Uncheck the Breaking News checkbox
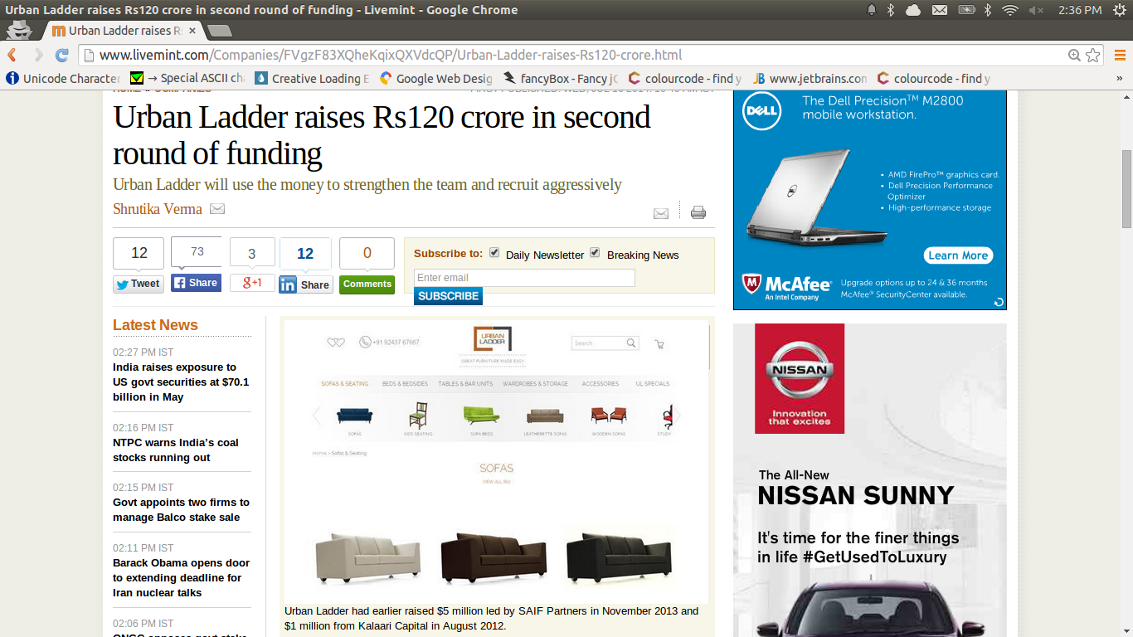The width and height of the screenshot is (1133, 637). tap(595, 253)
